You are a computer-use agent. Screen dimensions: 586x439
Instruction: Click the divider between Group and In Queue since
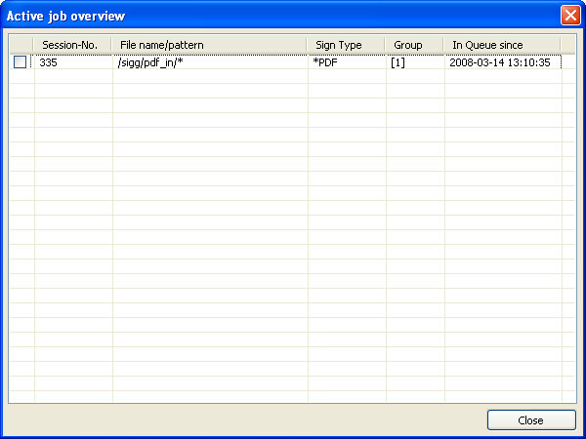click(444, 45)
